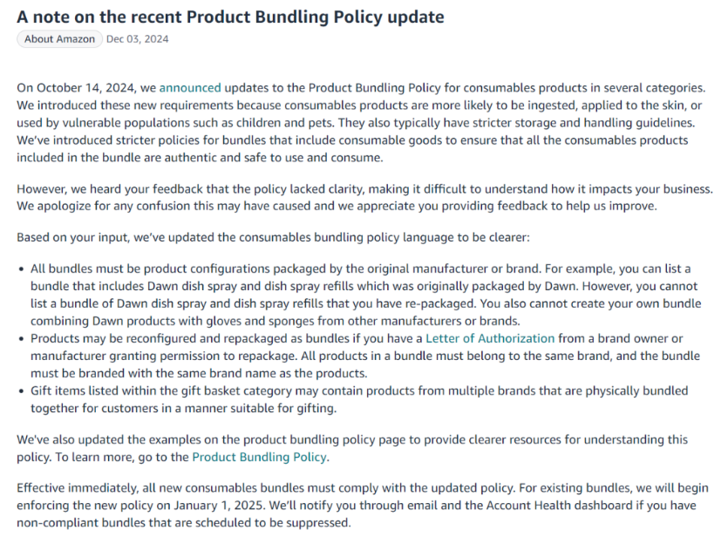Click the second bullet point marker
This screenshot has width=728, height=537.
(x=21, y=339)
